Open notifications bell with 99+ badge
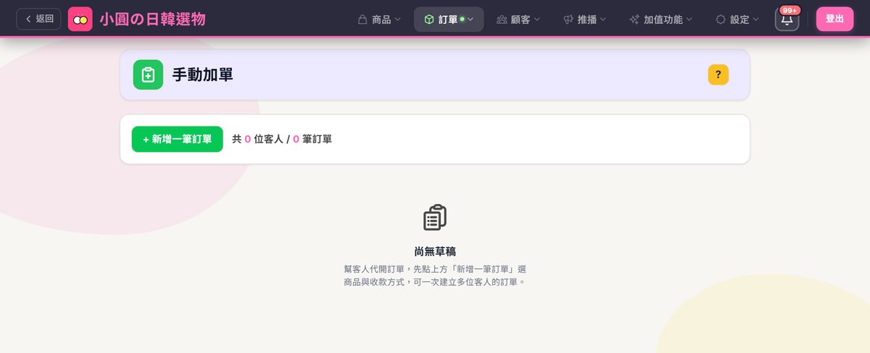 click(787, 19)
